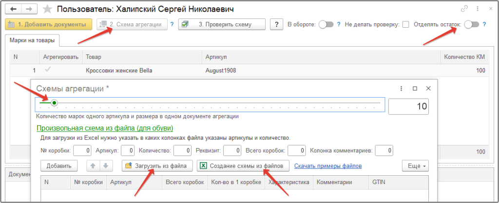Click Кол-во в 1 коробке column header
The image size is (499, 203).
236,183
